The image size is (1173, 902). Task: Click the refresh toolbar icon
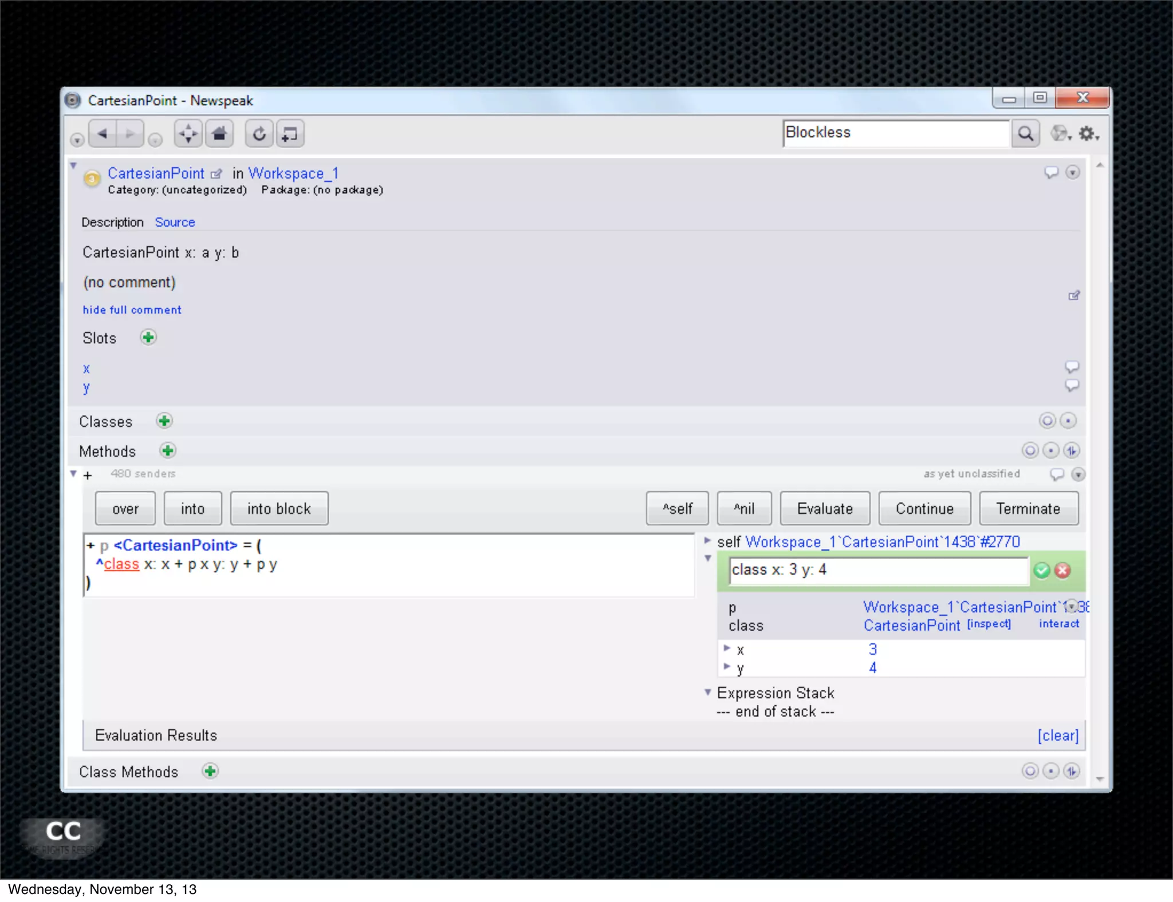(x=259, y=134)
